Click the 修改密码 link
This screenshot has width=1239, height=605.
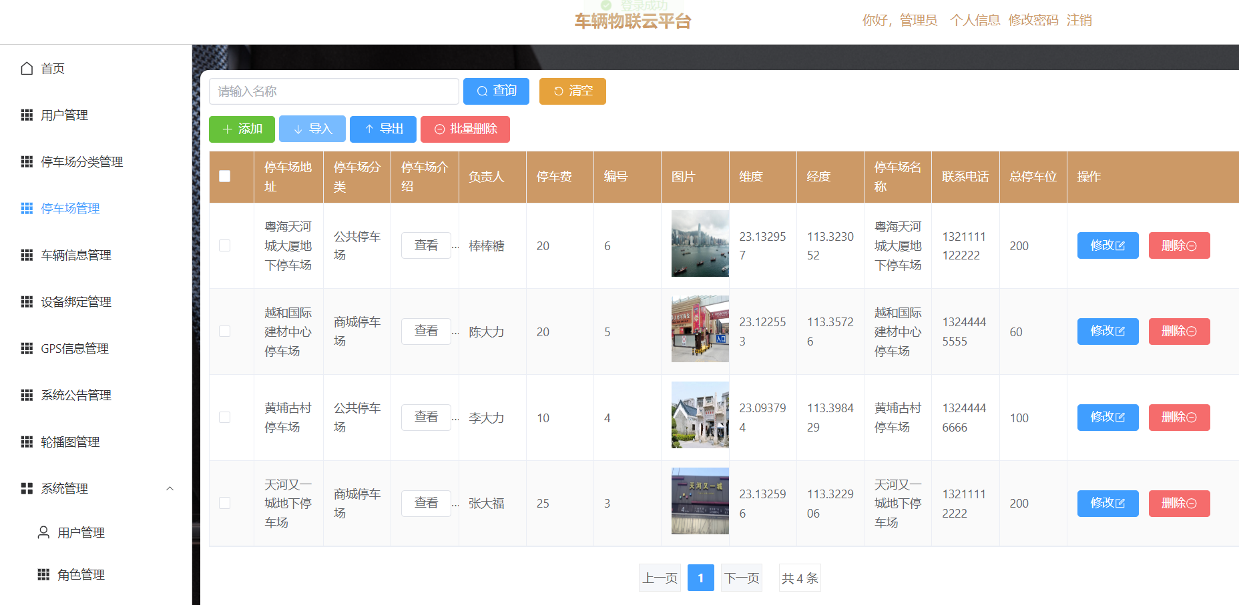(x=1033, y=20)
